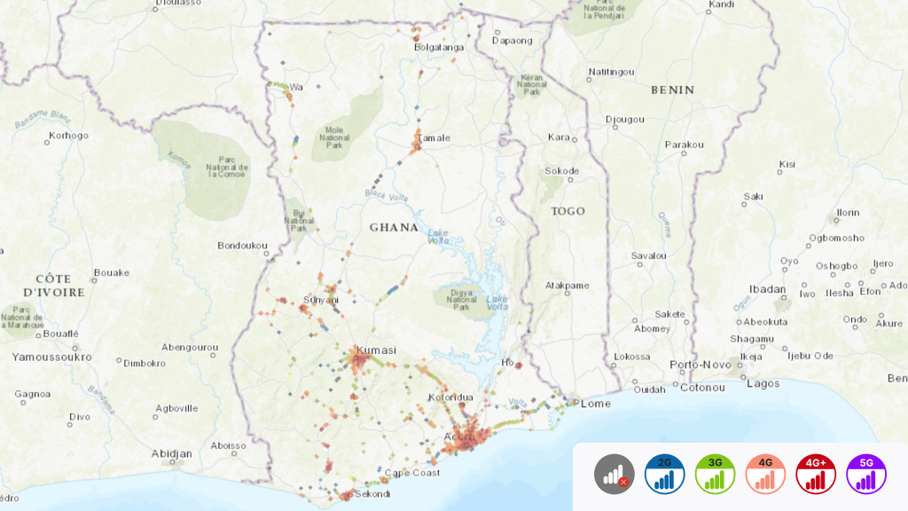Image resolution: width=908 pixels, height=511 pixels.
Task: Click the gray no-signal icon with red X
Action: (x=614, y=475)
